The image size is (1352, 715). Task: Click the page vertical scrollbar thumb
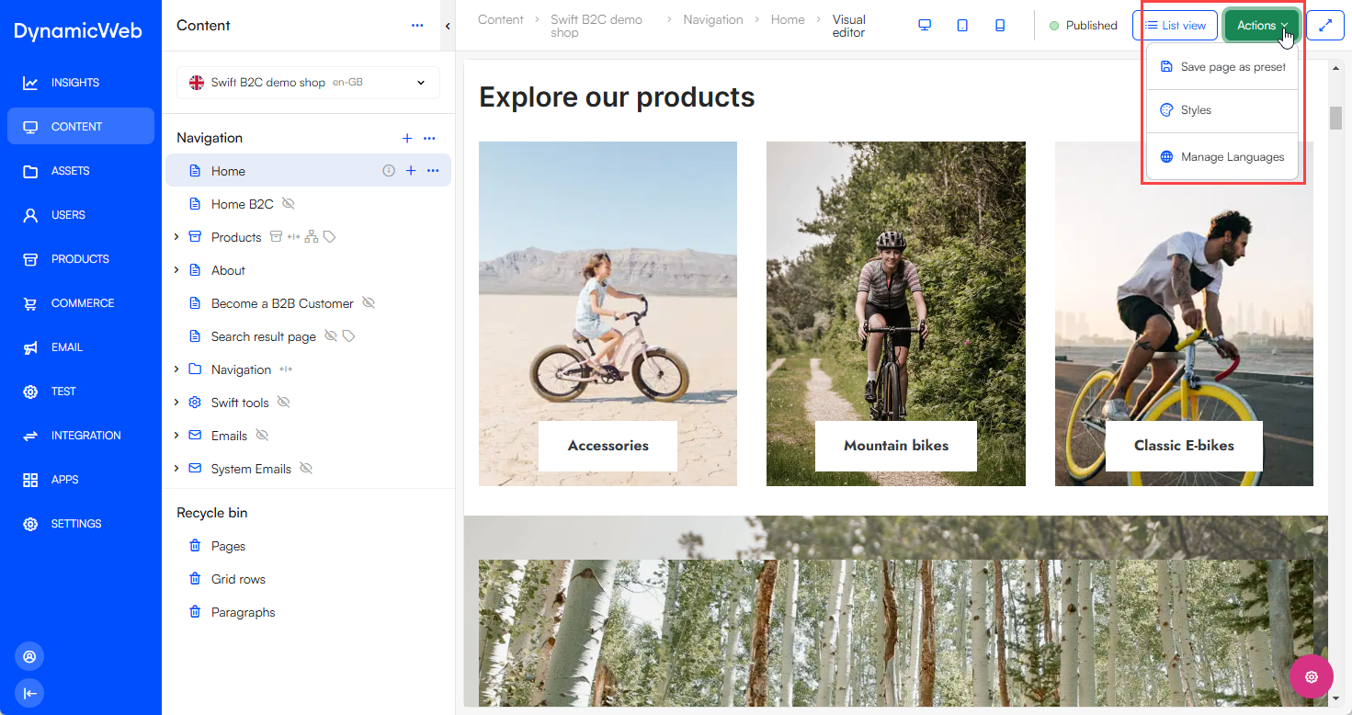[1335, 118]
